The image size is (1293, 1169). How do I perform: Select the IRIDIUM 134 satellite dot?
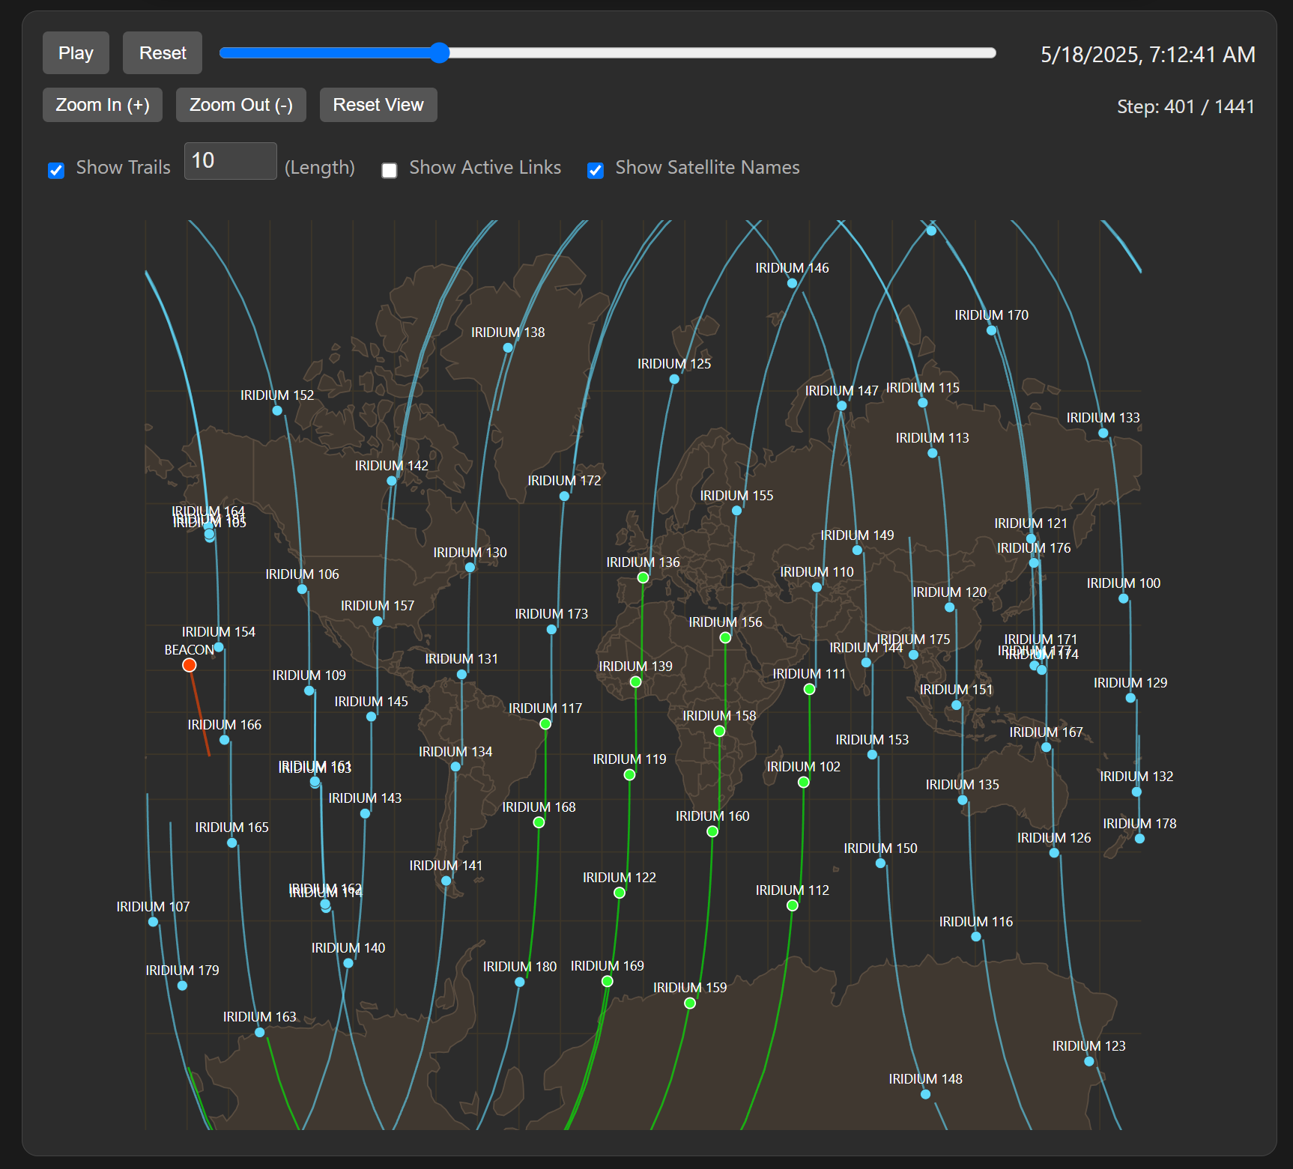455,767
